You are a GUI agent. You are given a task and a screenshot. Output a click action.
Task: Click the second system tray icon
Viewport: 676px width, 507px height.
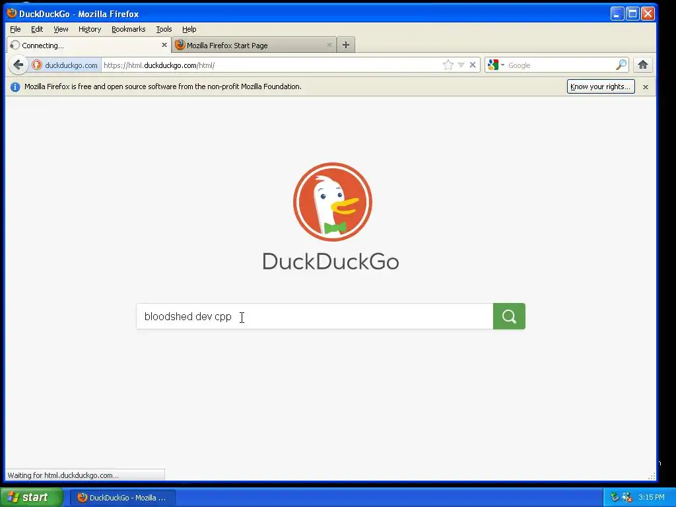[627, 498]
